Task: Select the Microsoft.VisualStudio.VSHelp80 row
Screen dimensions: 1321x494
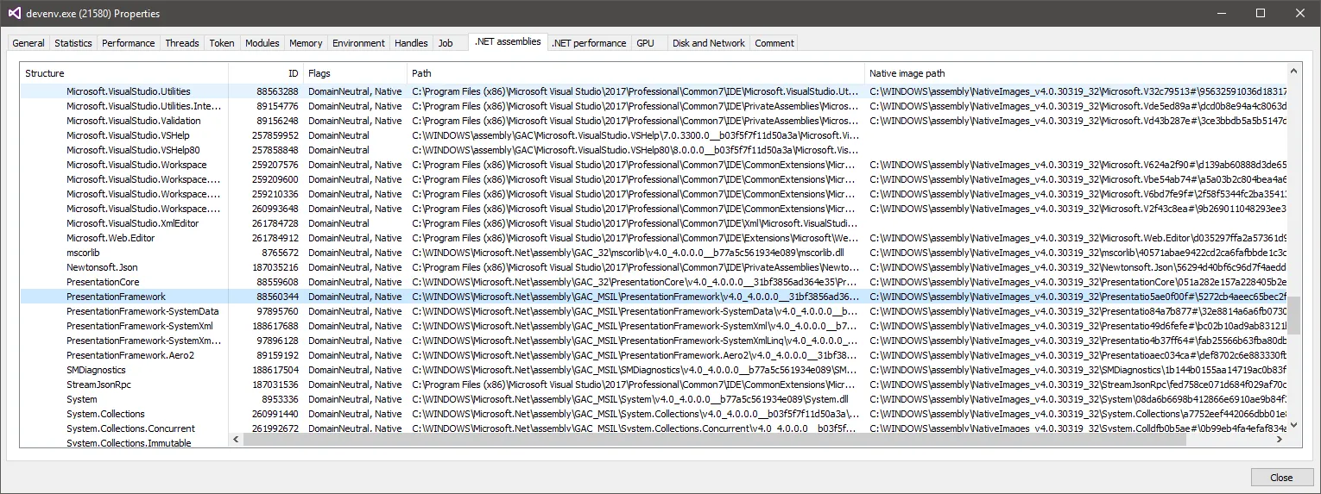Action: 654,150
